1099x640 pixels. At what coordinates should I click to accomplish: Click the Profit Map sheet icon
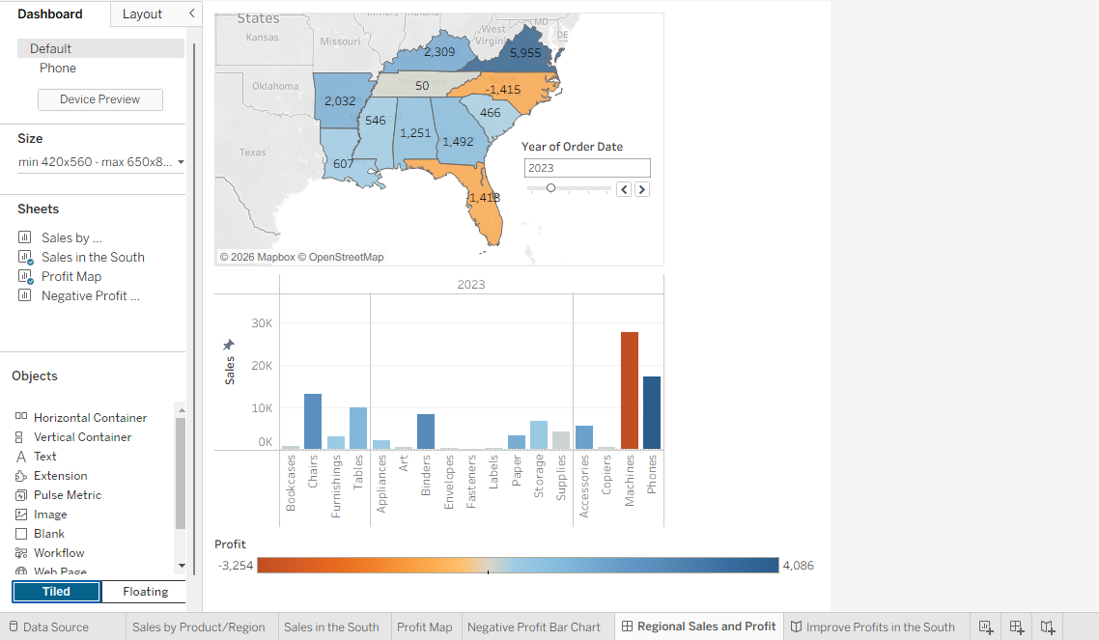(25, 277)
